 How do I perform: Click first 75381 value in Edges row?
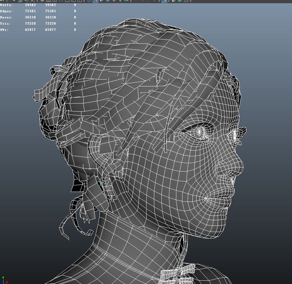[x=30, y=11]
